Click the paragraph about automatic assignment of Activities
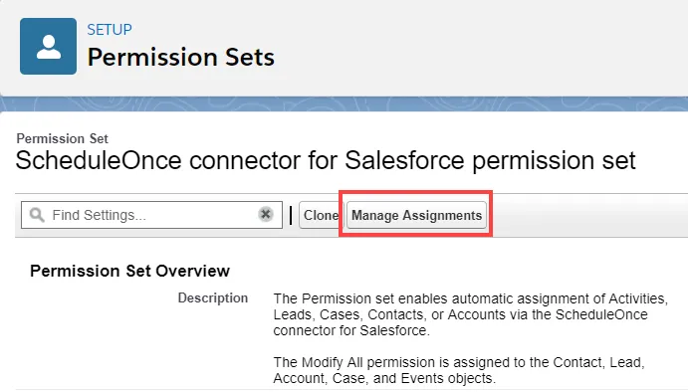The width and height of the screenshot is (688, 392). tap(470, 314)
